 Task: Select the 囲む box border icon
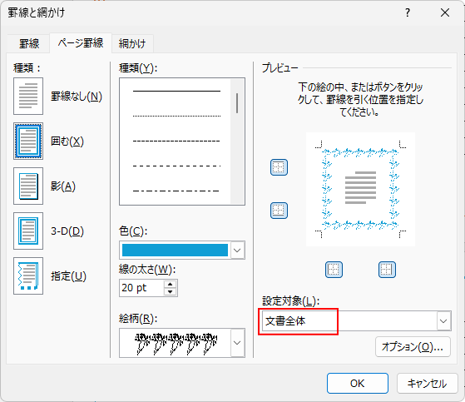point(28,141)
